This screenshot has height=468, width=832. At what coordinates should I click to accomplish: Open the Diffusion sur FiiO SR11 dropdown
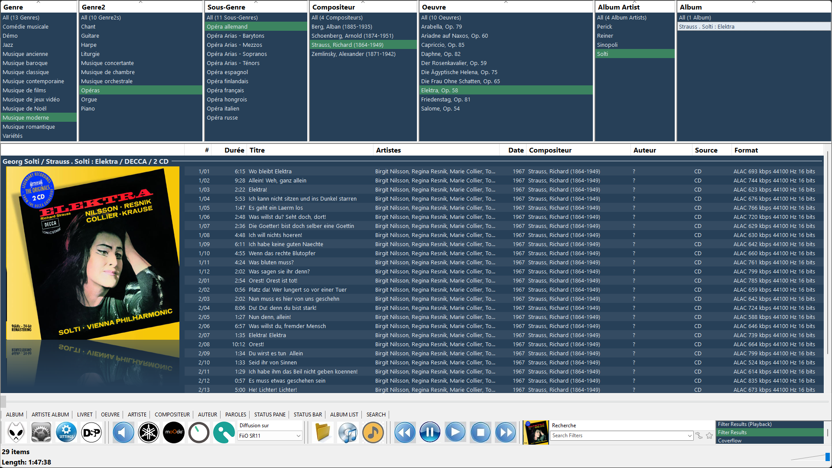270,435
